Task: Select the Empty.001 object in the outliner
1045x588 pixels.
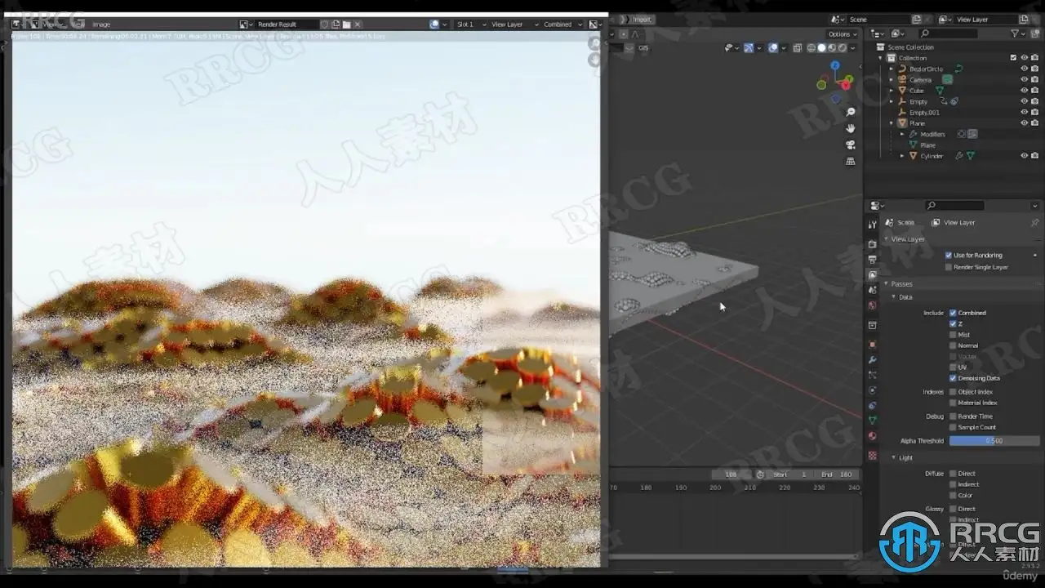Action: [x=924, y=113]
